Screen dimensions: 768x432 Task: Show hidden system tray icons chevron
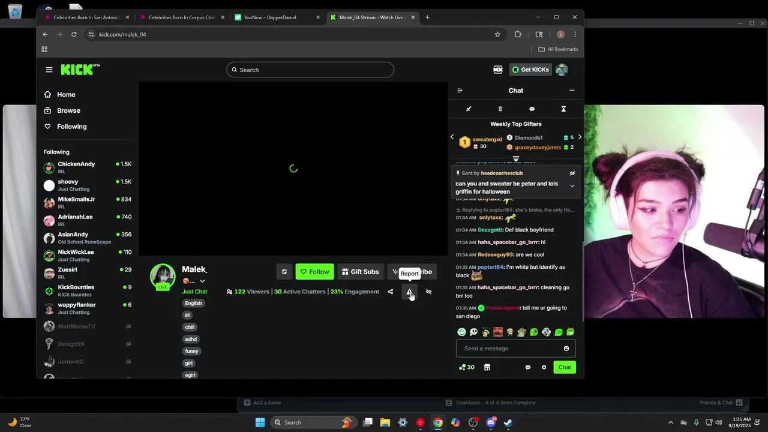tap(670, 422)
